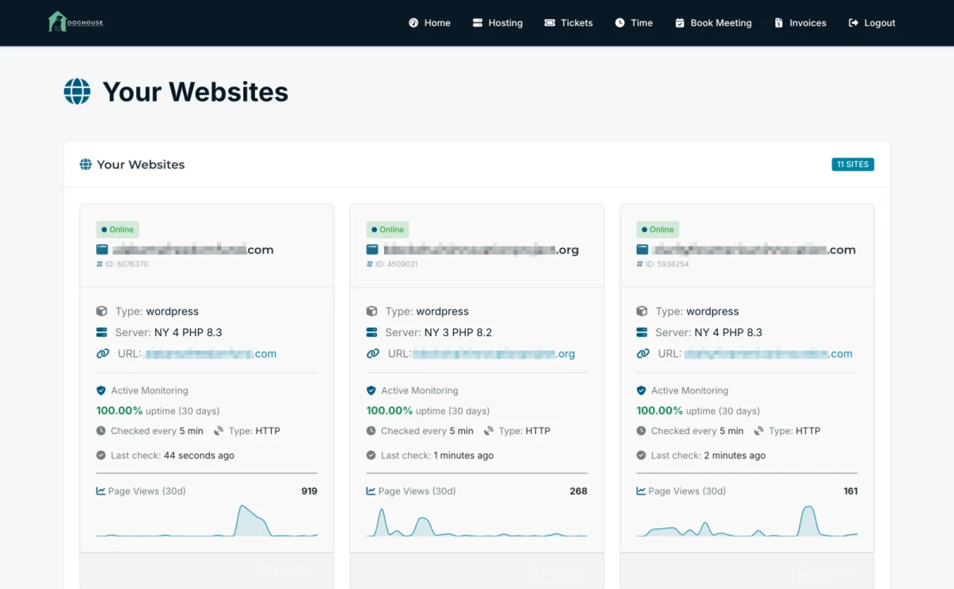Click the server icon on card ID 6076370
This screenshot has width=954, height=589.
click(x=102, y=332)
